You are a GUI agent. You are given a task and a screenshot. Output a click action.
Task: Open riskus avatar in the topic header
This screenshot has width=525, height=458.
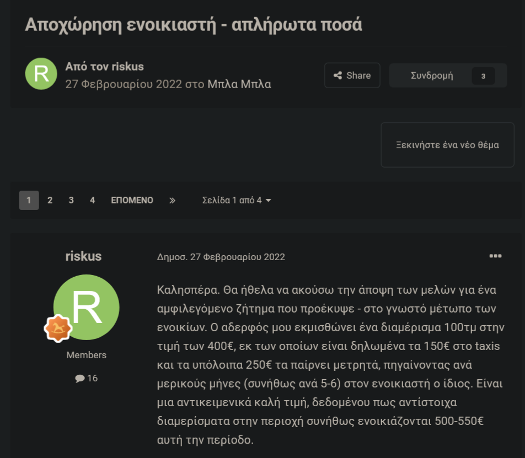41,74
